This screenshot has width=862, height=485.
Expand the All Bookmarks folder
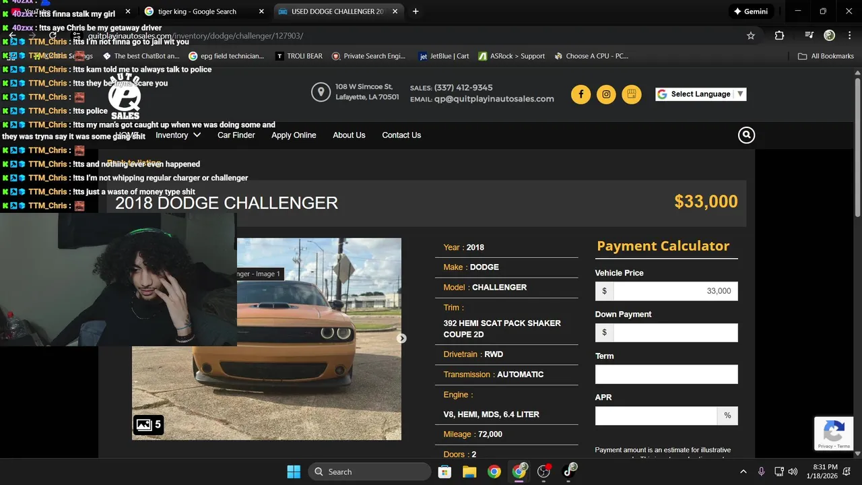[826, 56]
